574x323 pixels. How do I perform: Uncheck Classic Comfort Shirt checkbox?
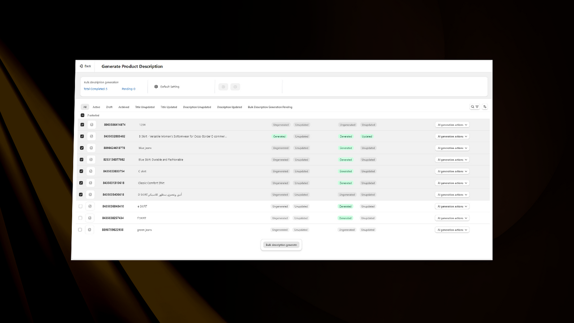(81, 183)
